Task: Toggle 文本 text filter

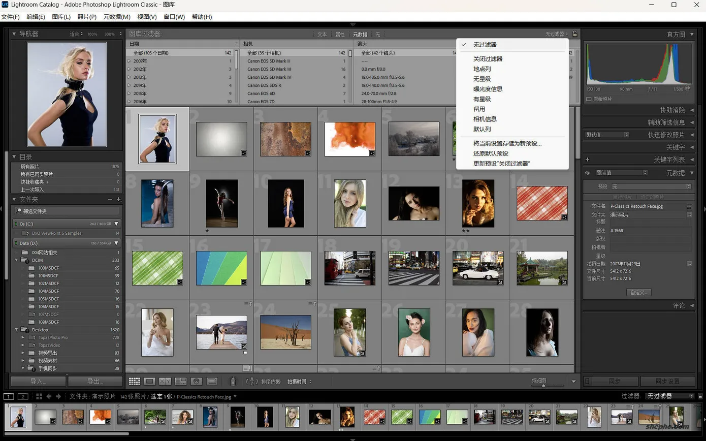Action: click(322, 35)
